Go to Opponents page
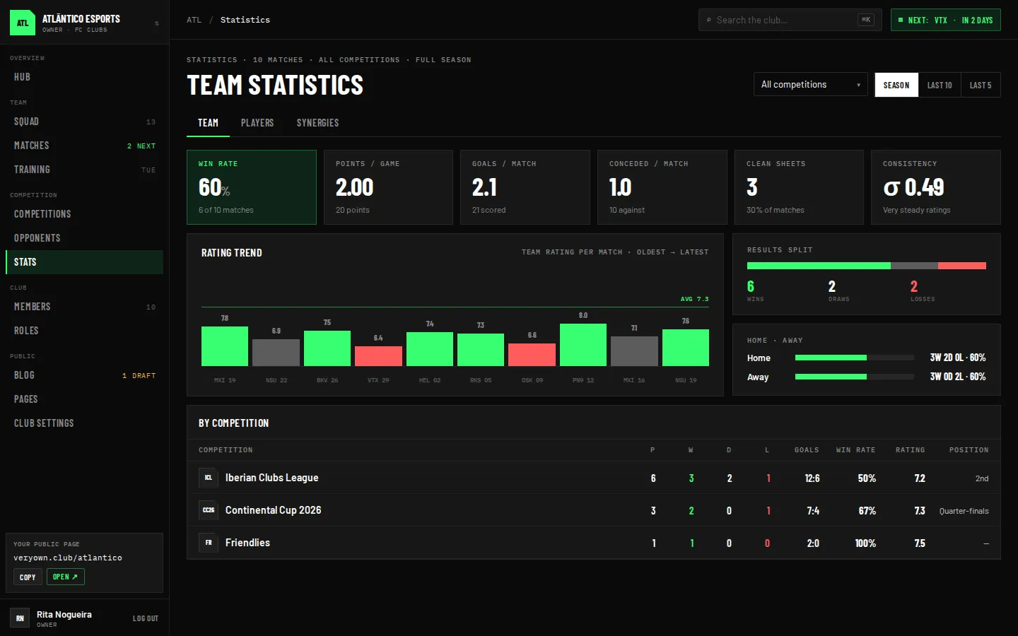 pos(84,238)
